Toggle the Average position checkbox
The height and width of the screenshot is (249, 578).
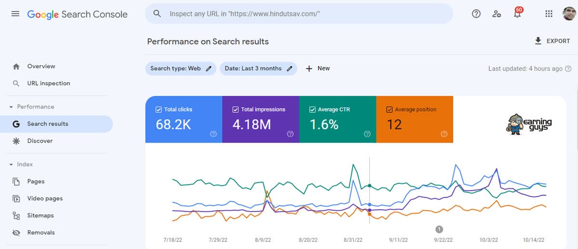(389, 110)
